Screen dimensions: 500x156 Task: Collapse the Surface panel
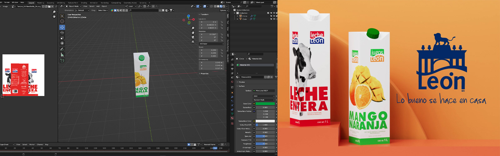point(241,86)
